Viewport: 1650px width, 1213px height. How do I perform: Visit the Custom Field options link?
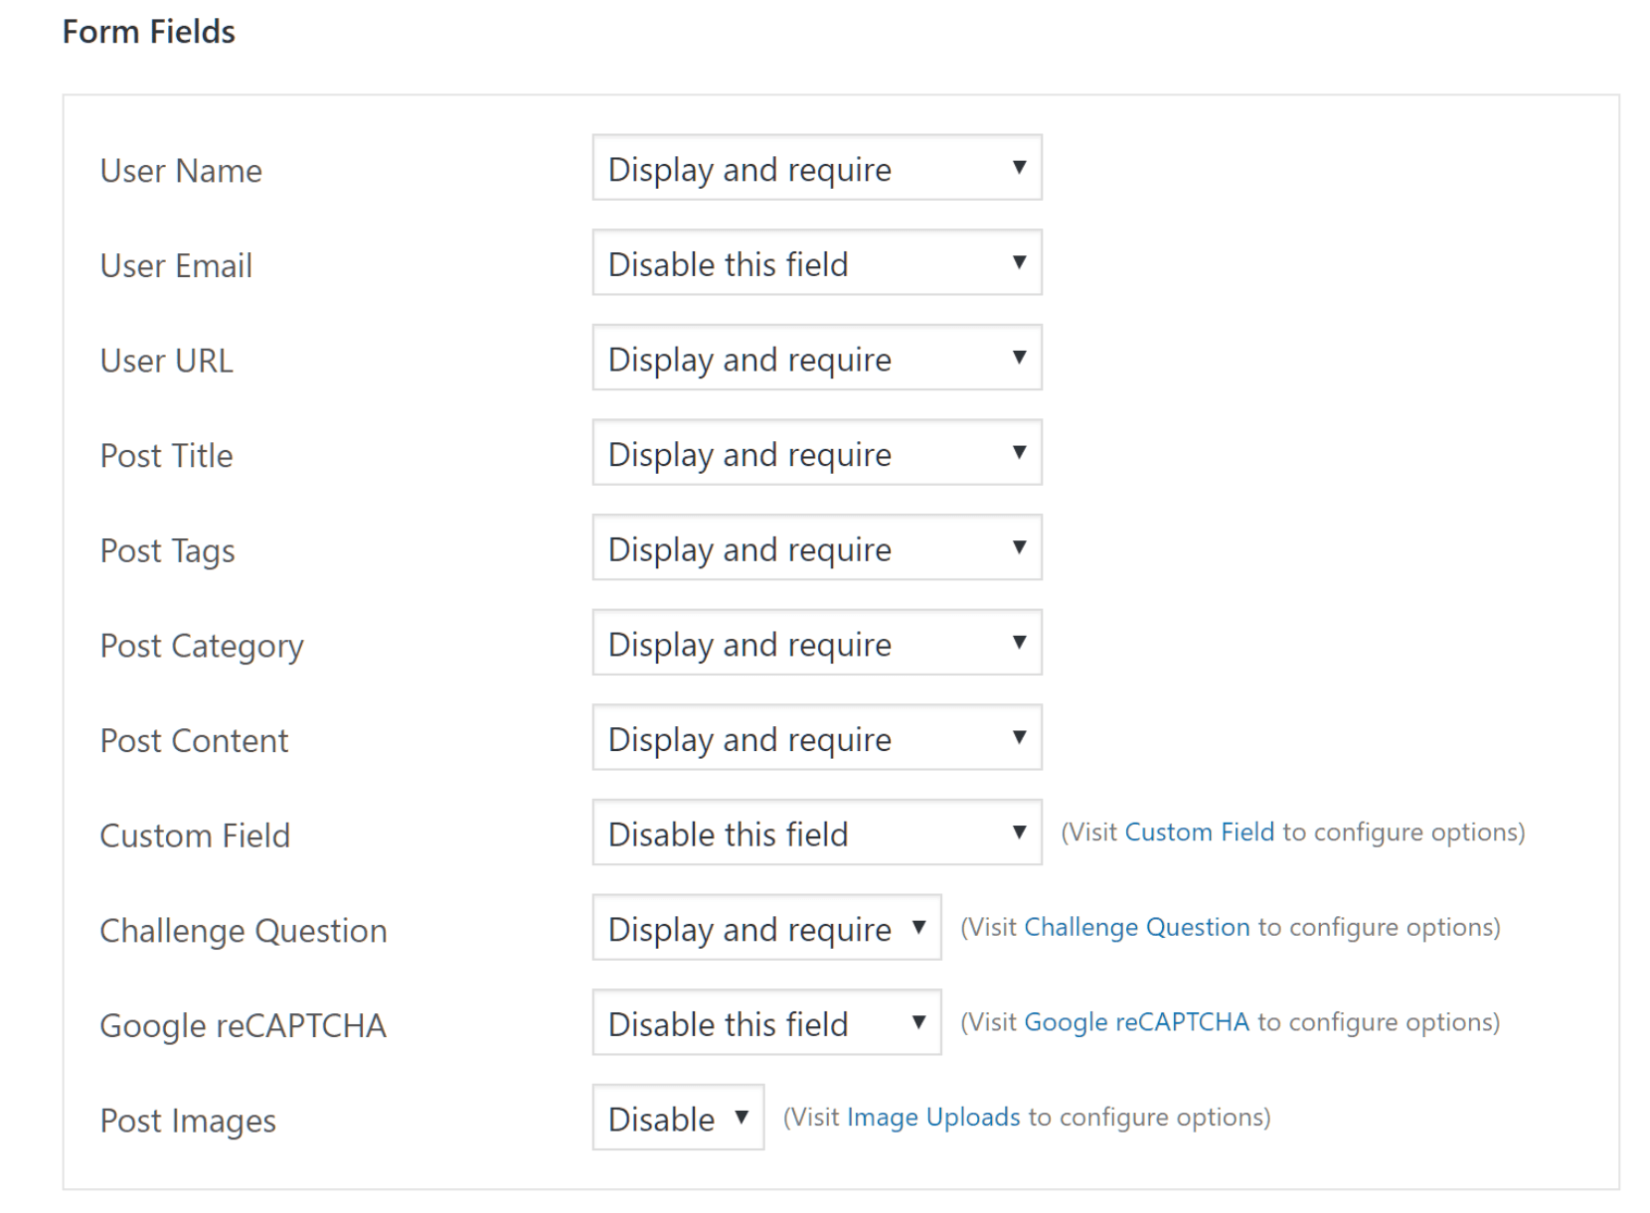pos(1199,833)
